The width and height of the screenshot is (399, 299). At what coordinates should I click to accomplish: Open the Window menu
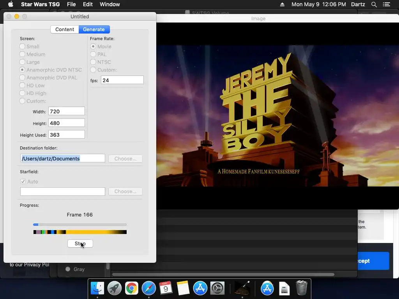pos(109,4)
